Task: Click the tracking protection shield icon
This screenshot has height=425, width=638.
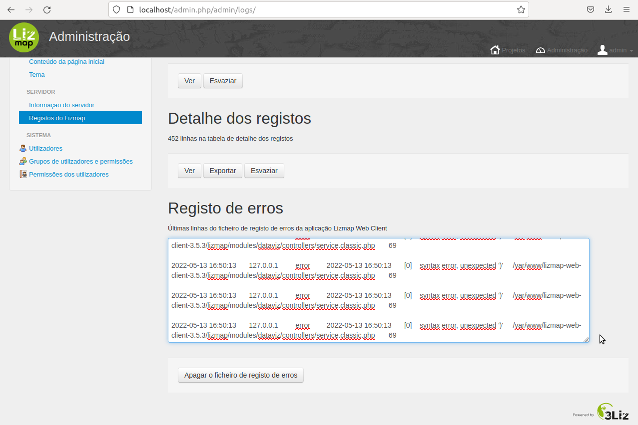Action: (116, 9)
